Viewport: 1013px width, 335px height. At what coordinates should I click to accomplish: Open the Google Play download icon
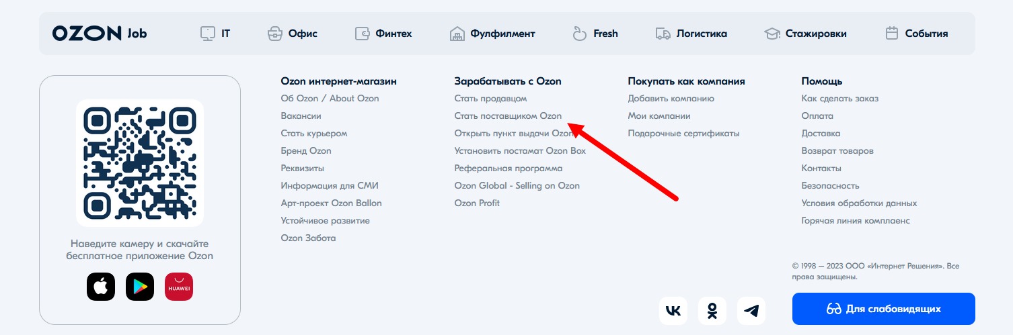point(140,287)
